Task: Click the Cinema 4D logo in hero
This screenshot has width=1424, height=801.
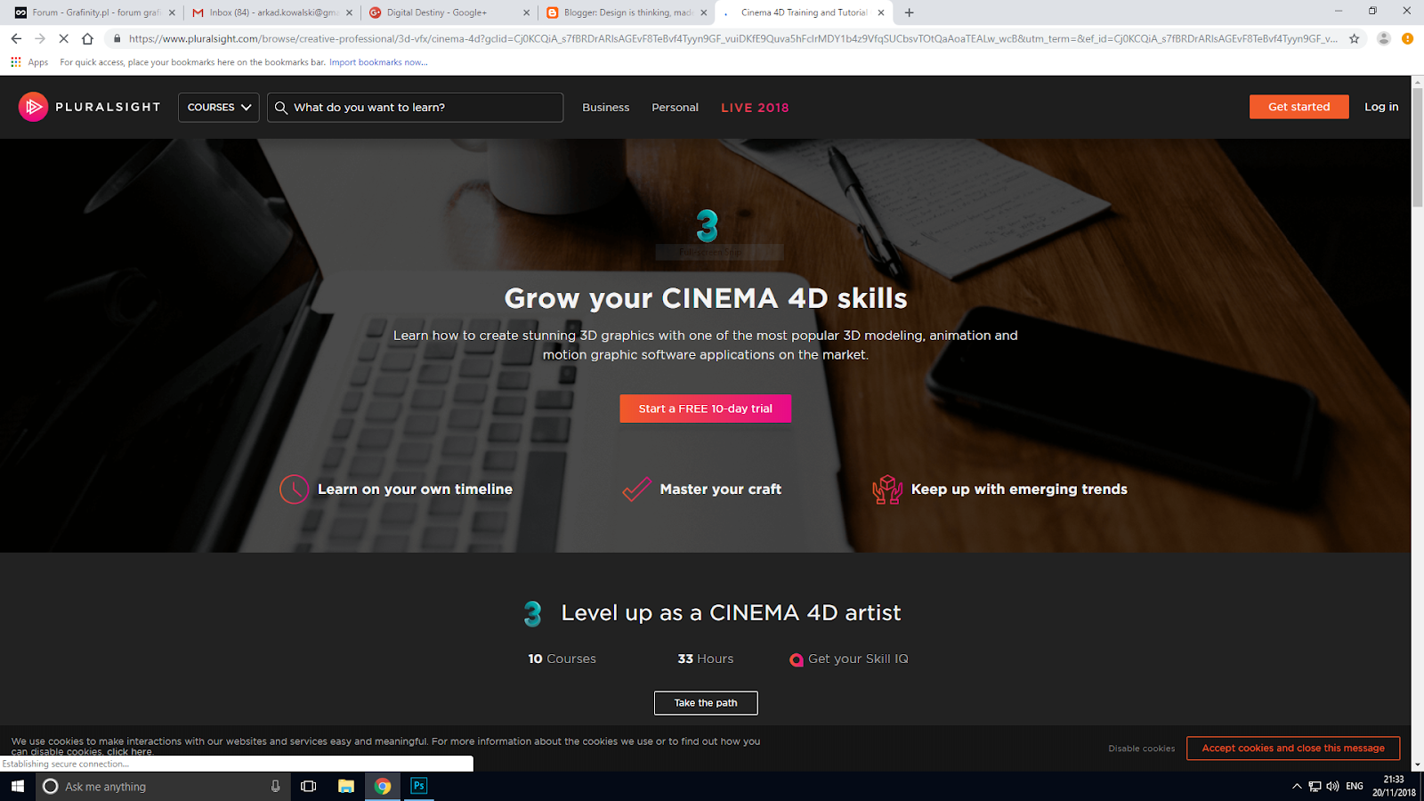Action: click(708, 226)
